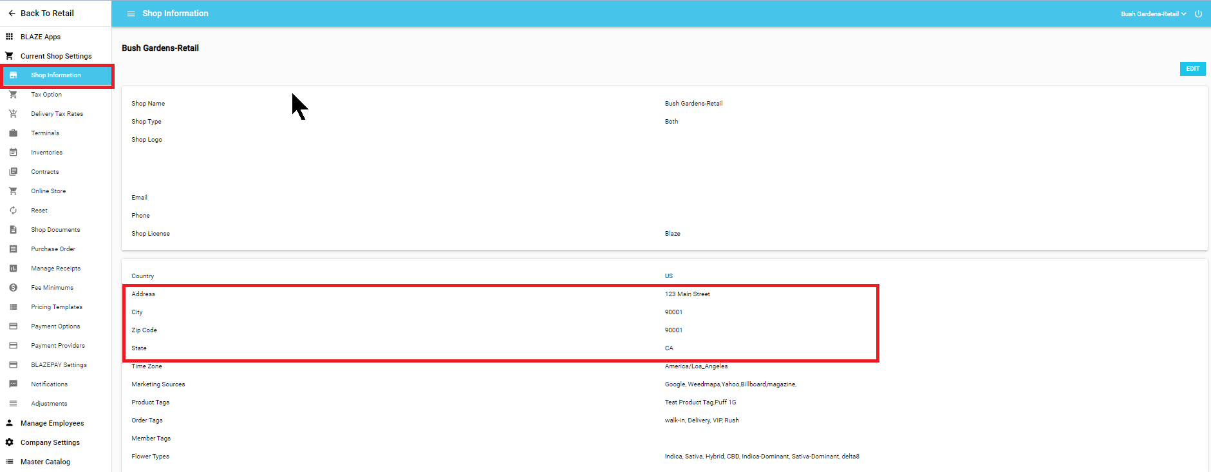Image resolution: width=1211 pixels, height=472 pixels.
Task: Select Pricing Templates in the sidebar
Action: 57,307
